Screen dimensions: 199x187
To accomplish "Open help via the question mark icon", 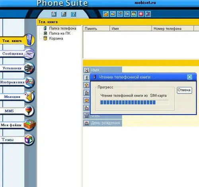I will (x=73, y=14).
